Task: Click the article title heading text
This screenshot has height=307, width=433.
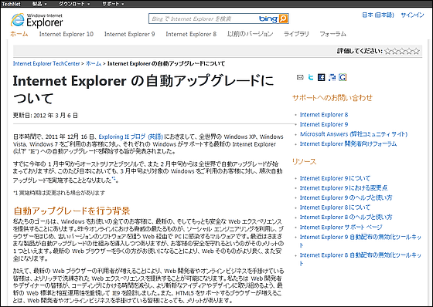Action: [143, 89]
